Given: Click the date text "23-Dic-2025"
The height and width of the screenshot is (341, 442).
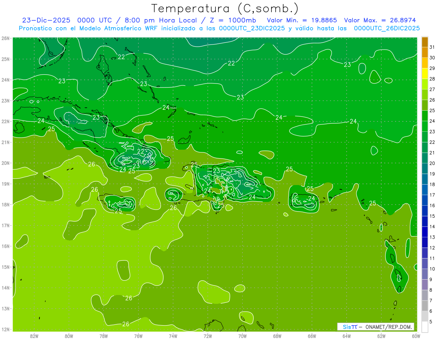Looking at the screenshot, I should (x=47, y=20).
